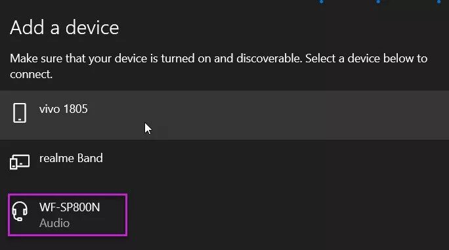
Task: Click empty space in highlighted vivo 1805 row
Action: click(x=286, y=115)
